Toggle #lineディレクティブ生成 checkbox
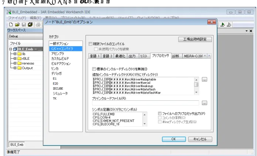Image resolution: width=257 pixels, height=156 pixels. pos(160,122)
